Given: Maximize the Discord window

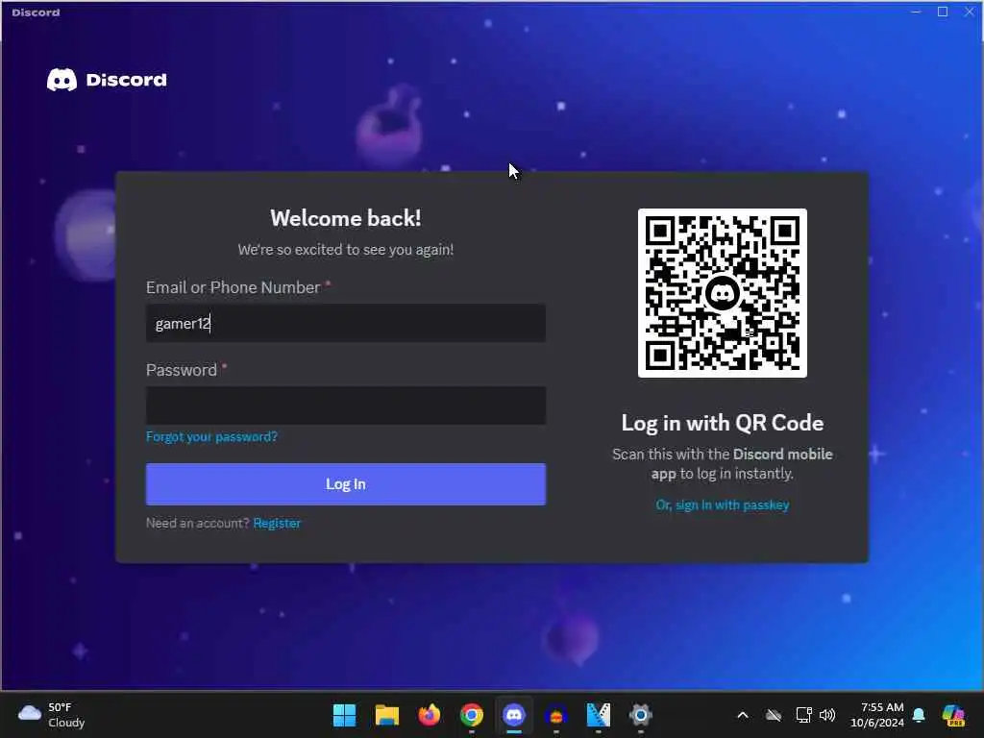Looking at the screenshot, I should (x=943, y=12).
